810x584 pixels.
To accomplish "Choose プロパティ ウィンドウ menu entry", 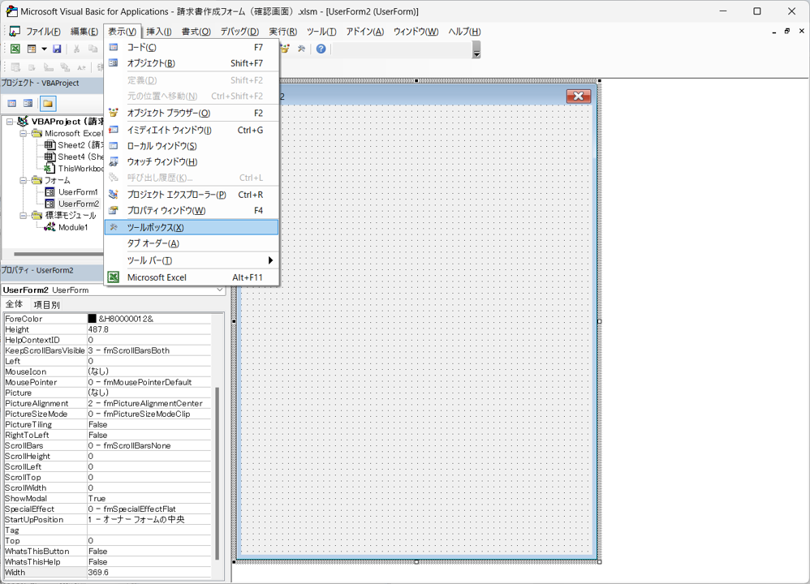I will (166, 211).
